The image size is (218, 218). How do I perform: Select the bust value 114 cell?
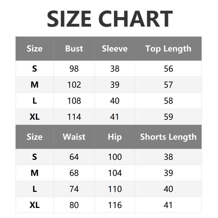pyautogui.click(x=74, y=117)
